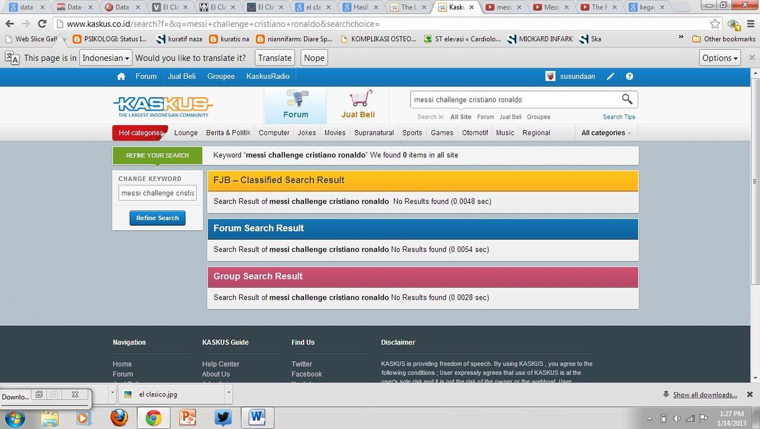Click the PSIKOLOGI: Status bookmark

click(x=110, y=39)
